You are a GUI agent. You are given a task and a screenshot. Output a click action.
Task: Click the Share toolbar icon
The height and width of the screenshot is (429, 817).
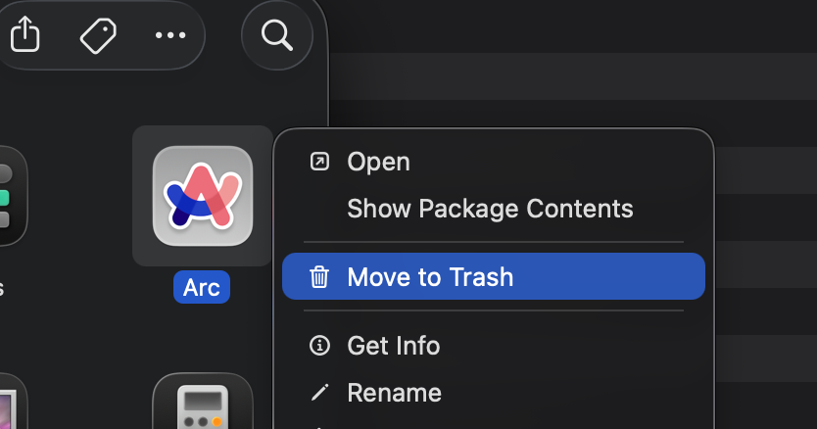point(25,34)
